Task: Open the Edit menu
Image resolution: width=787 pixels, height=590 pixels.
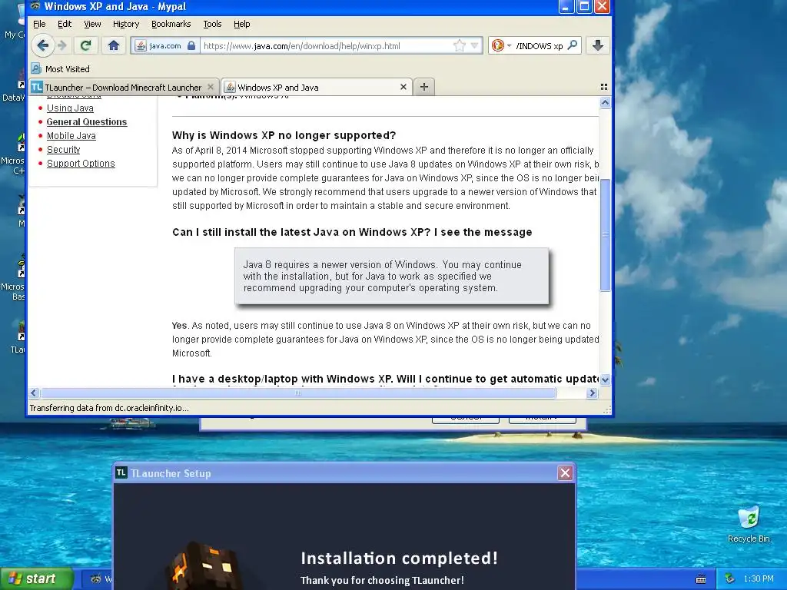Action: point(65,24)
